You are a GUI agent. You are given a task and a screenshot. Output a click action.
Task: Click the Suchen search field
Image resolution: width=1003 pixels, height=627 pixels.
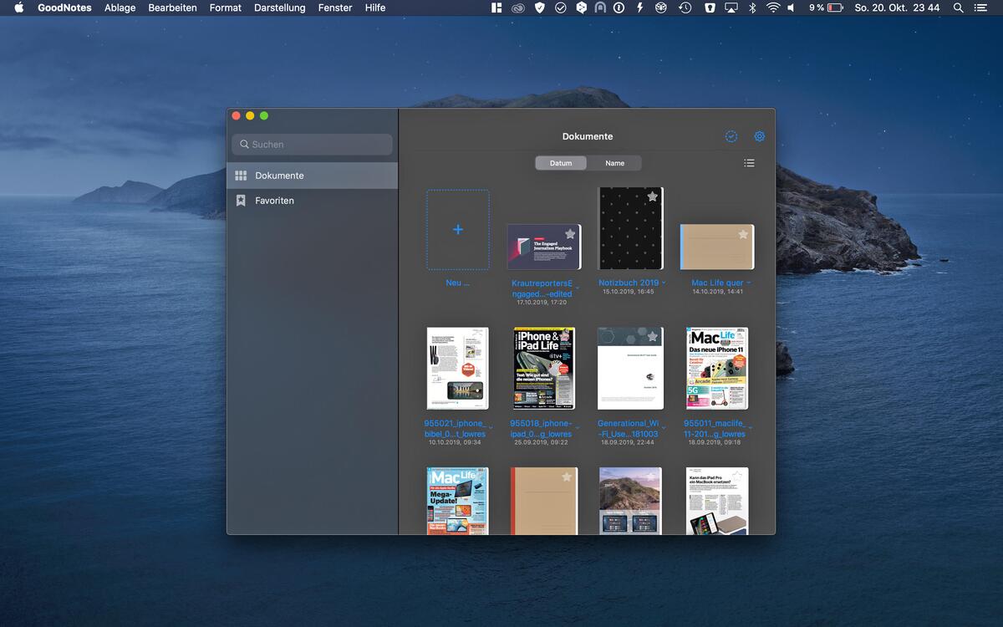coord(311,144)
